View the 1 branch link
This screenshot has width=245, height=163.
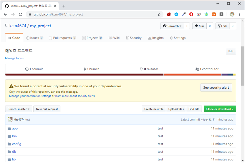91,69
